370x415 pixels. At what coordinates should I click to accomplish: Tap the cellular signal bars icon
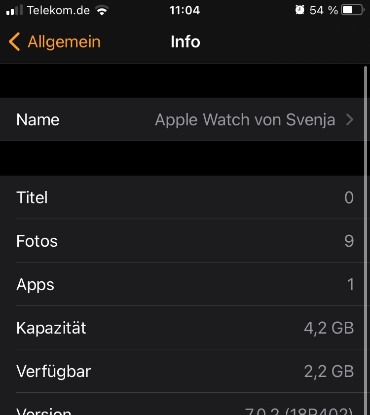point(15,10)
